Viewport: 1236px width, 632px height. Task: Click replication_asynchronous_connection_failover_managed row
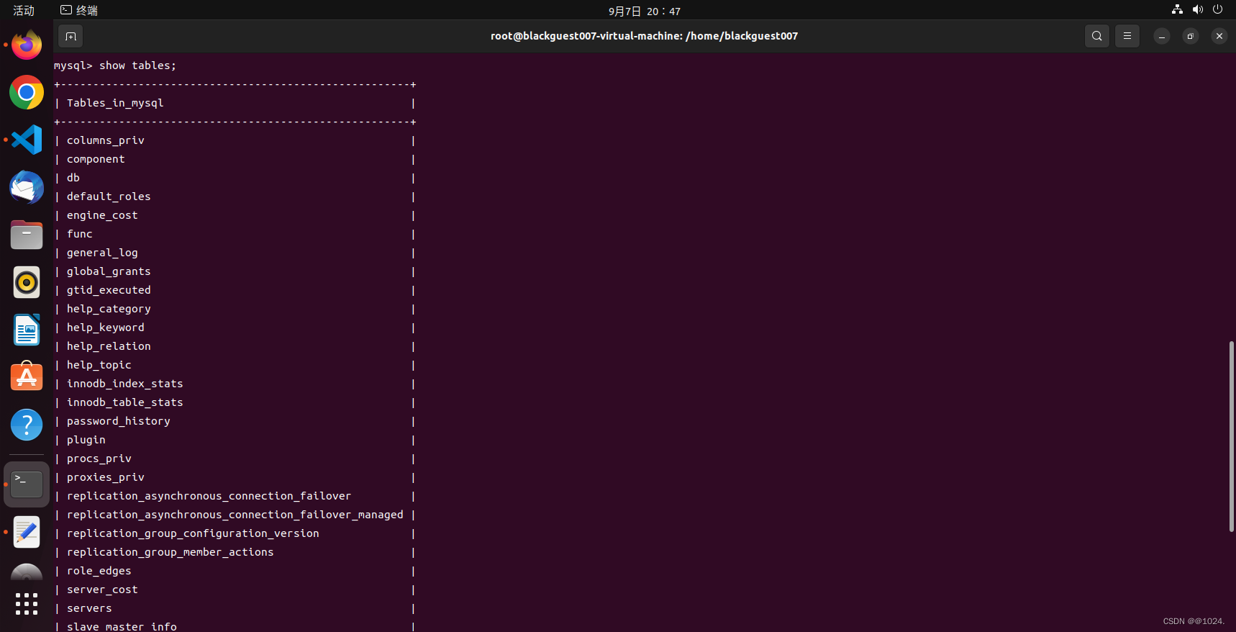tap(235, 515)
